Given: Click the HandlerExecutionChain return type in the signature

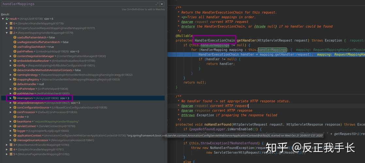Looking at the screenshot, I should pyautogui.click(x=214, y=40).
